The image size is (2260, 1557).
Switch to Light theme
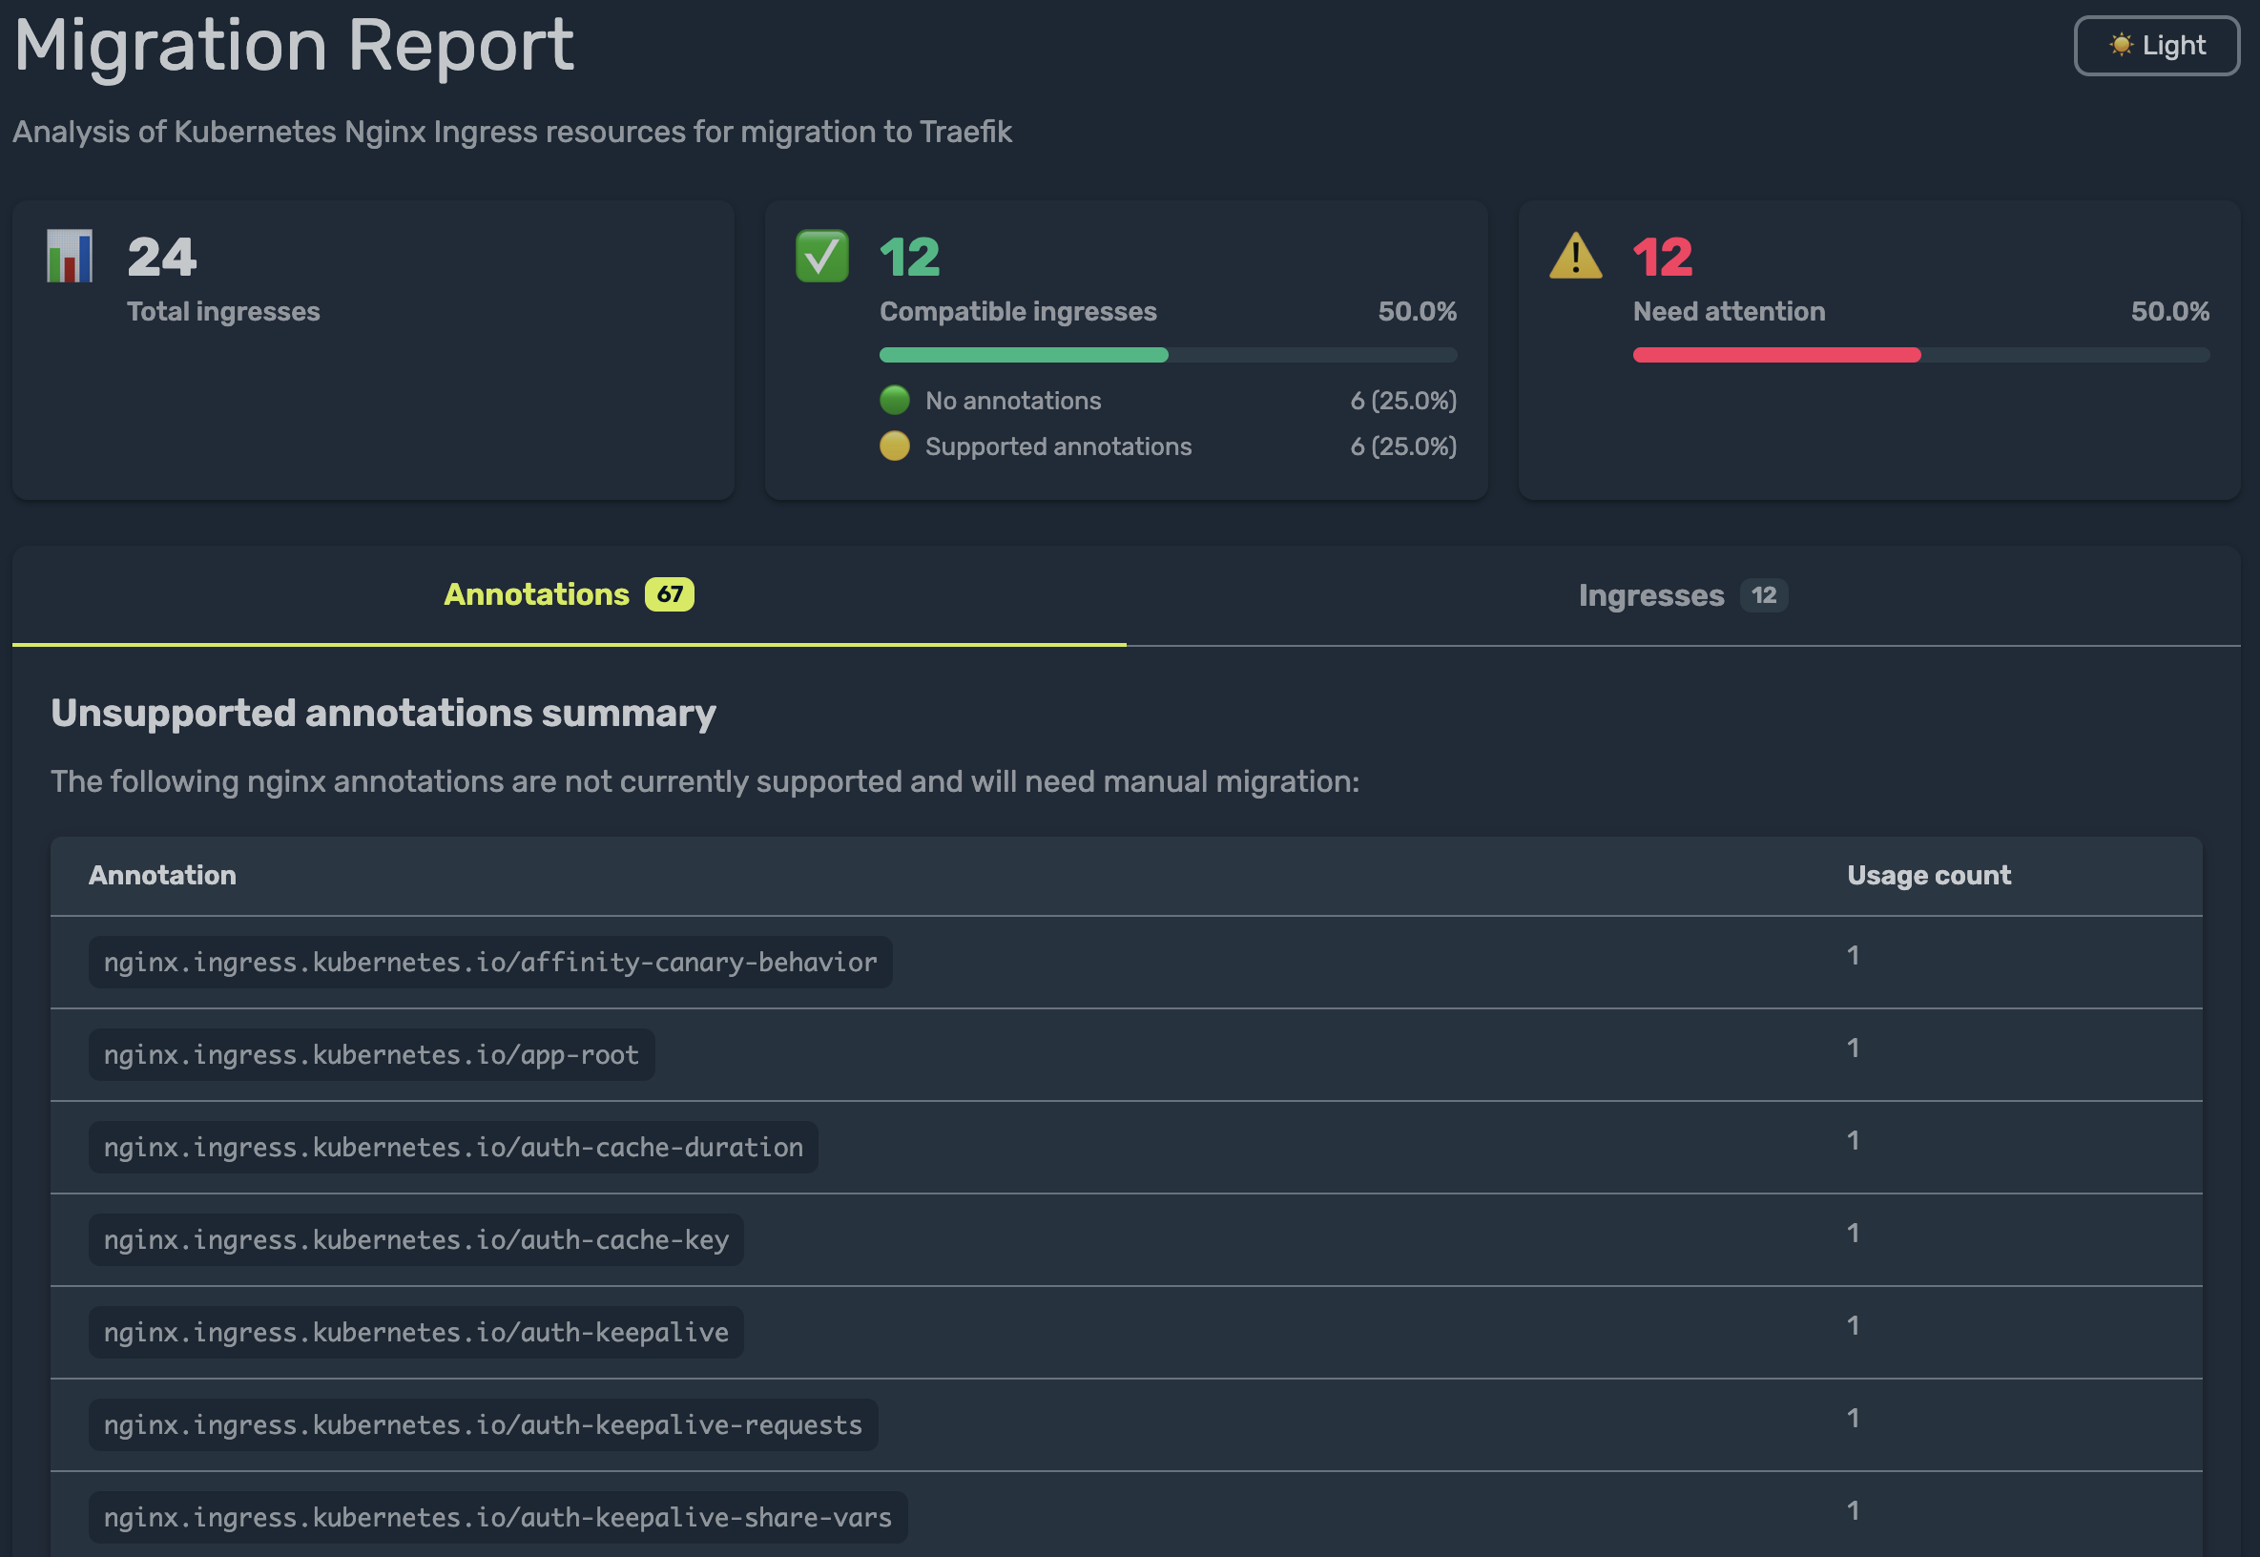point(2156,46)
